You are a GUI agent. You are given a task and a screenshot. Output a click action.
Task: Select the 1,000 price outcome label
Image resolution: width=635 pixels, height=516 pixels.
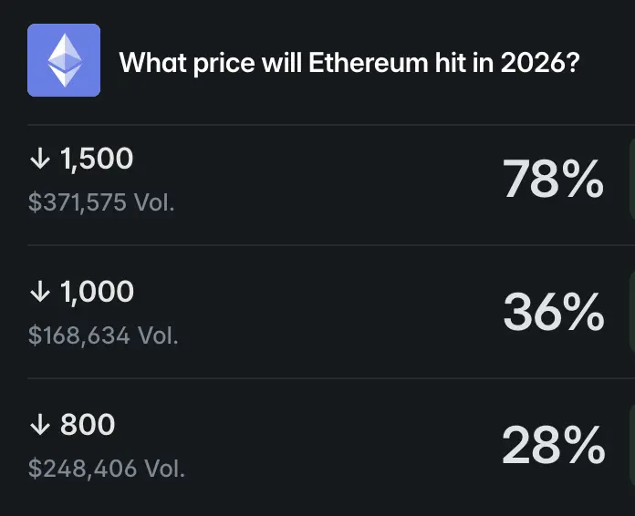click(x=97, y=293)
